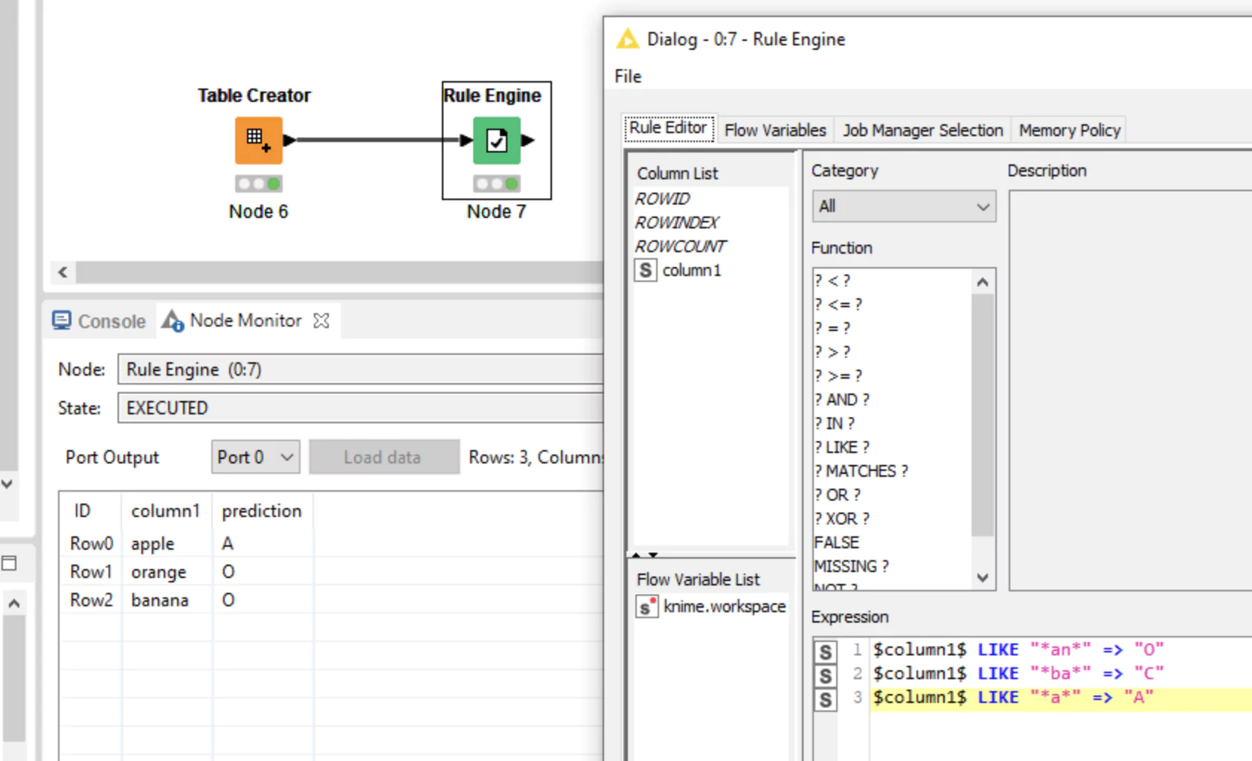
Task: Open the Port Output dropdown
Action: tap(255, 457)
